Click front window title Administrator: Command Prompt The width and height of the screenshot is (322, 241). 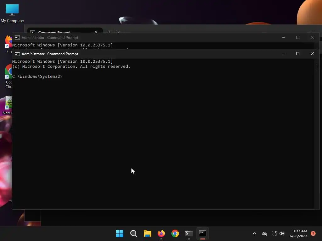(50, 54)
